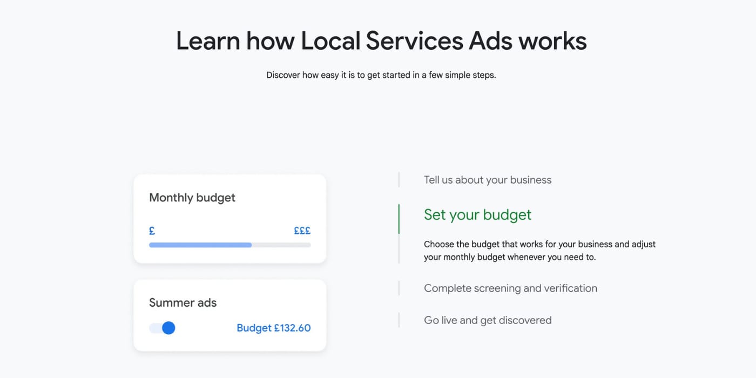756x378 pixels.
Task: Select the £££ maximum budget label
Action: click(302, 230)
